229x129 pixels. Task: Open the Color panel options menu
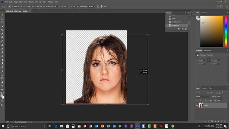point(228,13)
